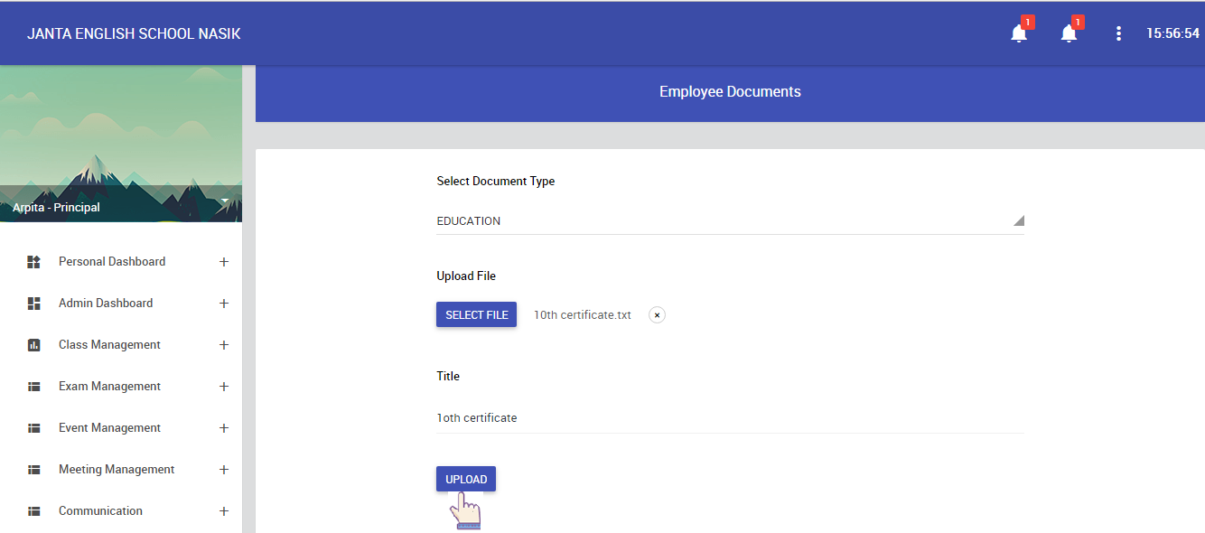
Task: Click the UPLOAD button
Action: [466, 479]
